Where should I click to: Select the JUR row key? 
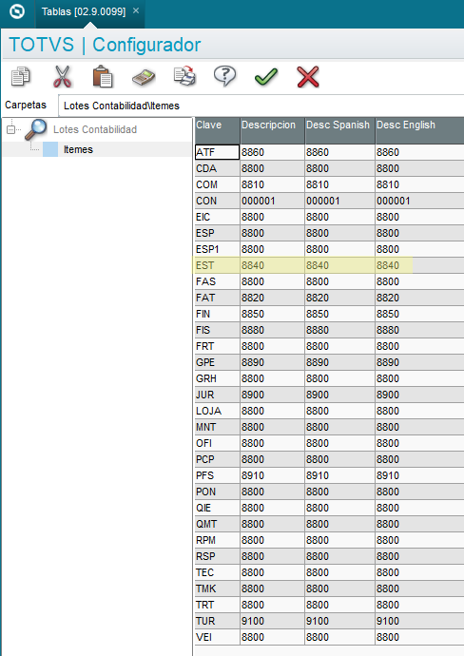pyautogui.click(x=217, y=395)
